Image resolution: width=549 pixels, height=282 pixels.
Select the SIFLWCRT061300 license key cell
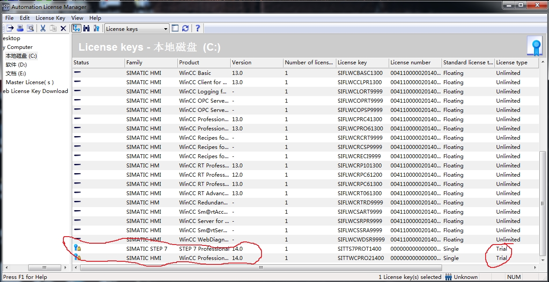[360, 193]
